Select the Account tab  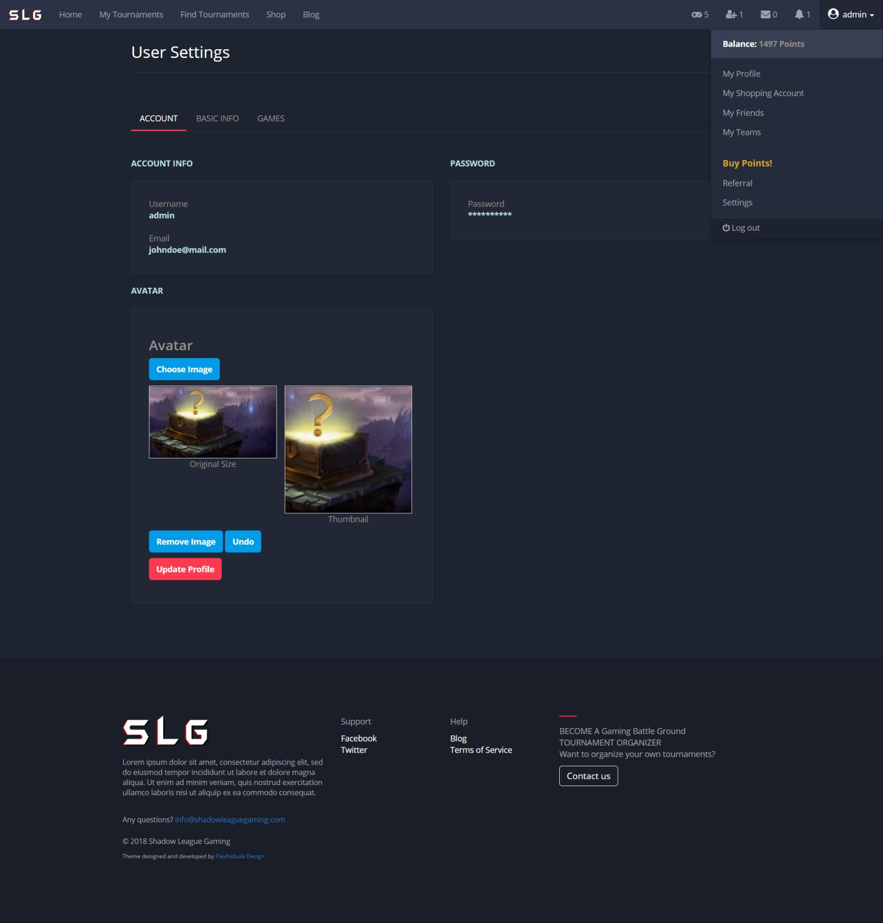coord(159,118)
